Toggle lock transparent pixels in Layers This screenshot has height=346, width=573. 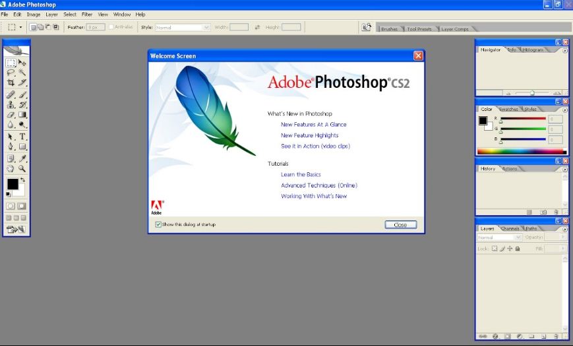(495, 249)
